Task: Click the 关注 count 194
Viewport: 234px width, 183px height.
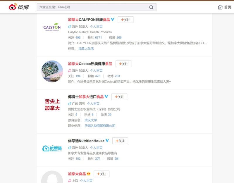Action: (x=78, y=76)
